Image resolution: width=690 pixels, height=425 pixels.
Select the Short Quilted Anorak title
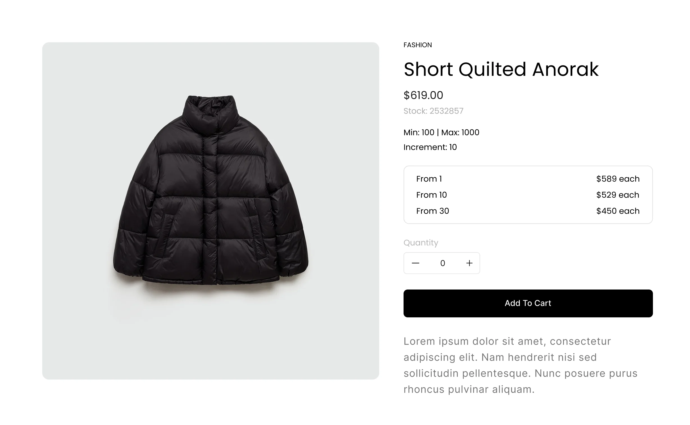(x=501, y=69)
